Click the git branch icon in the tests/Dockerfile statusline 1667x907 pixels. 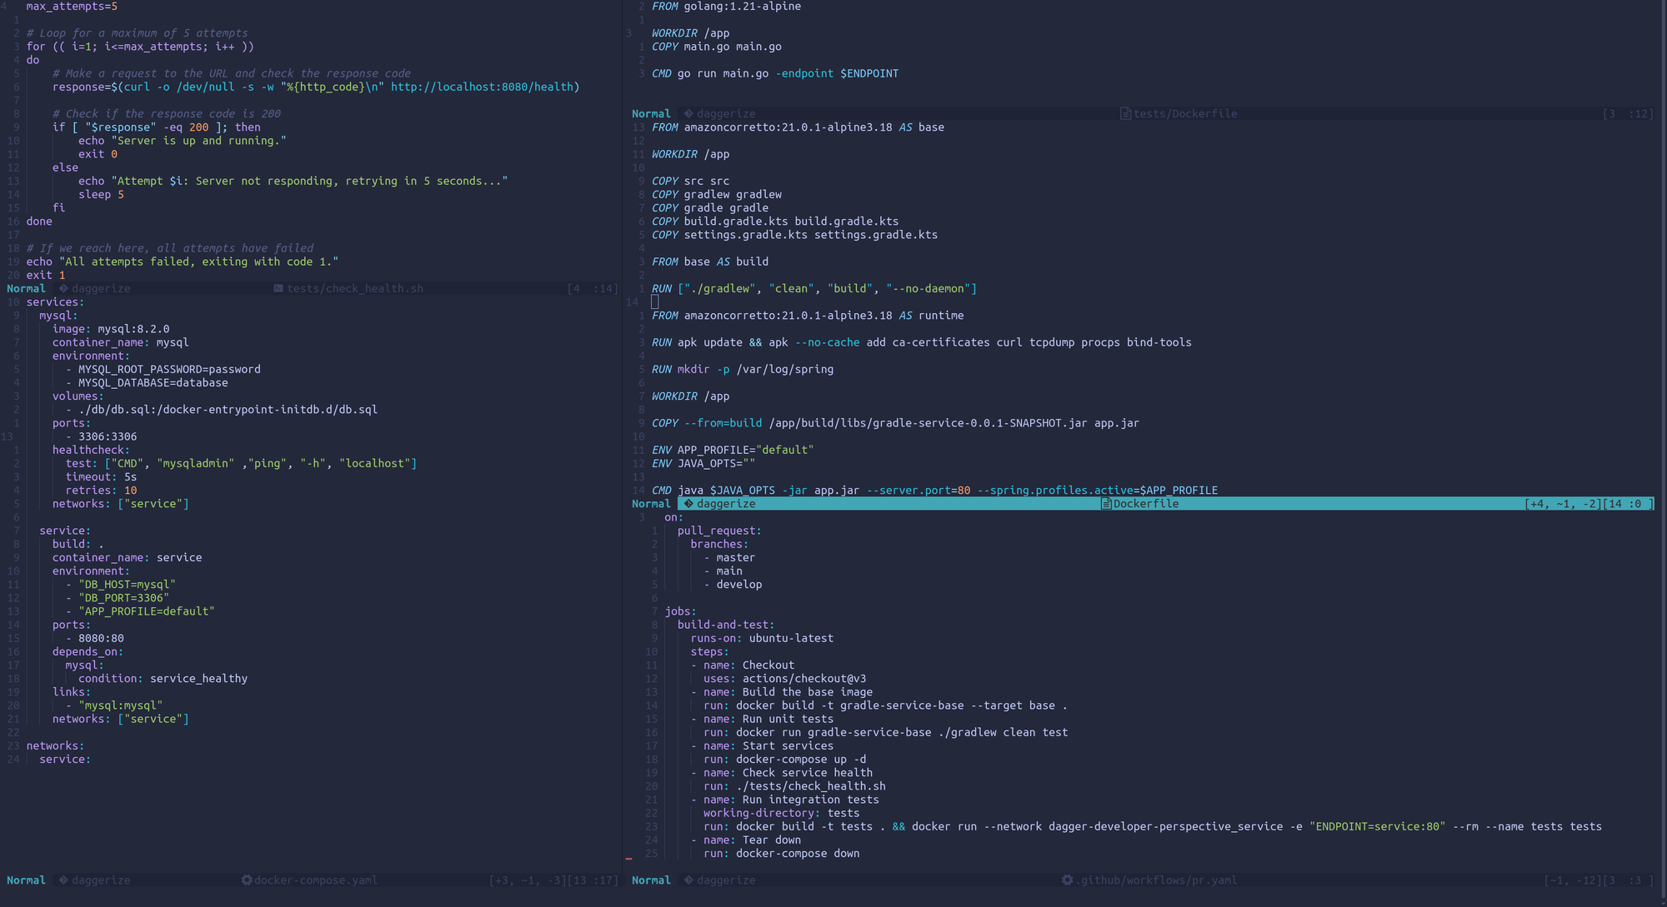tap(687, 113)
